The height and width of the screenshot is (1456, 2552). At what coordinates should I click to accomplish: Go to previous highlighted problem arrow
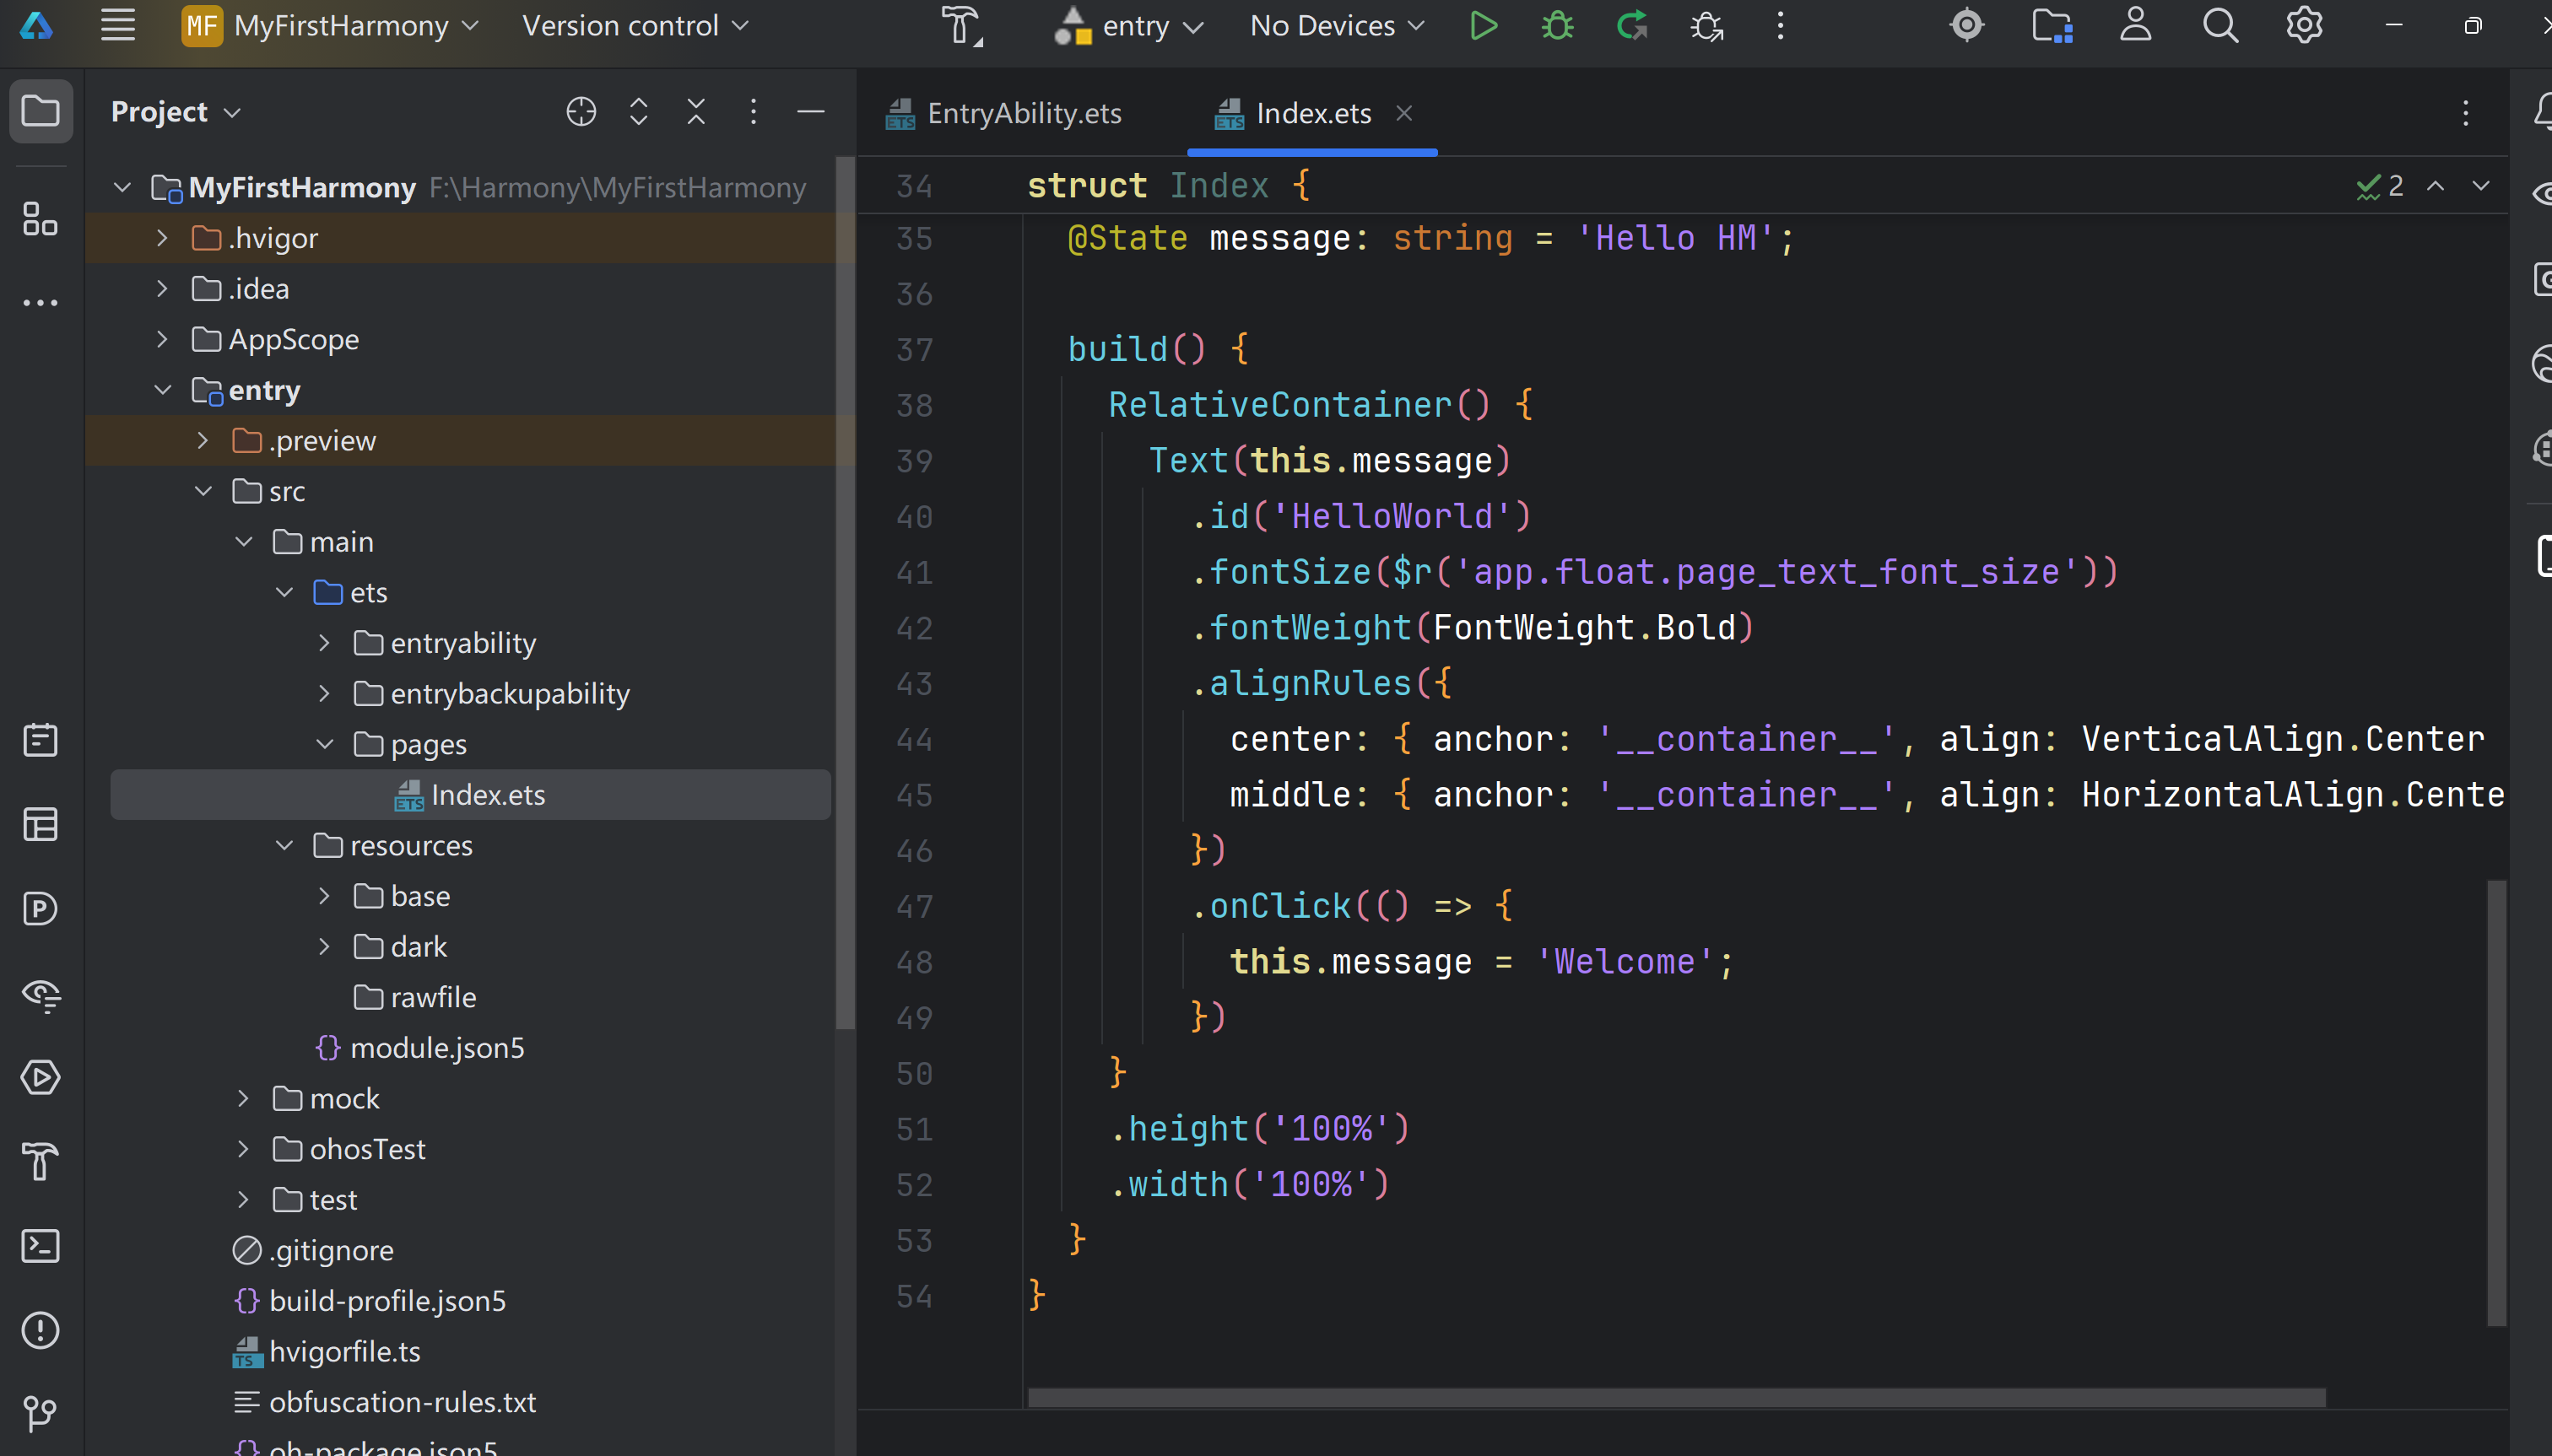[x=2436, y=186]
